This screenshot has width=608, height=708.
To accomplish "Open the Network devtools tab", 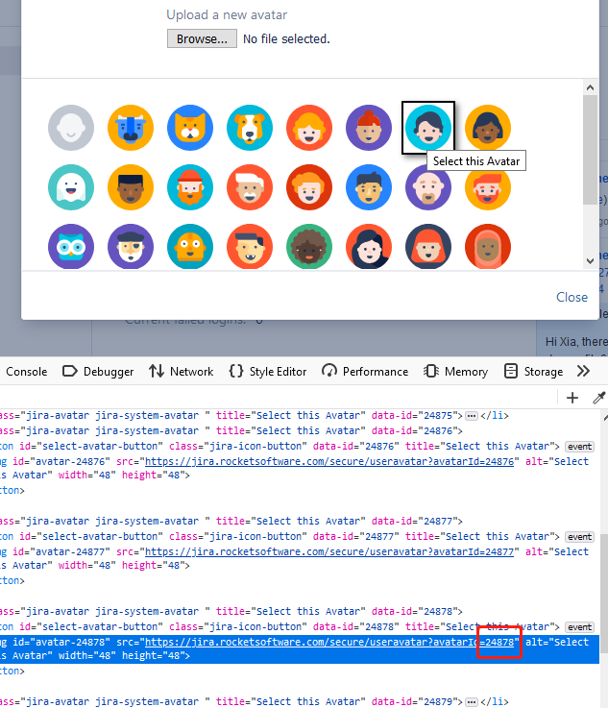I will [x=182, y=372].
